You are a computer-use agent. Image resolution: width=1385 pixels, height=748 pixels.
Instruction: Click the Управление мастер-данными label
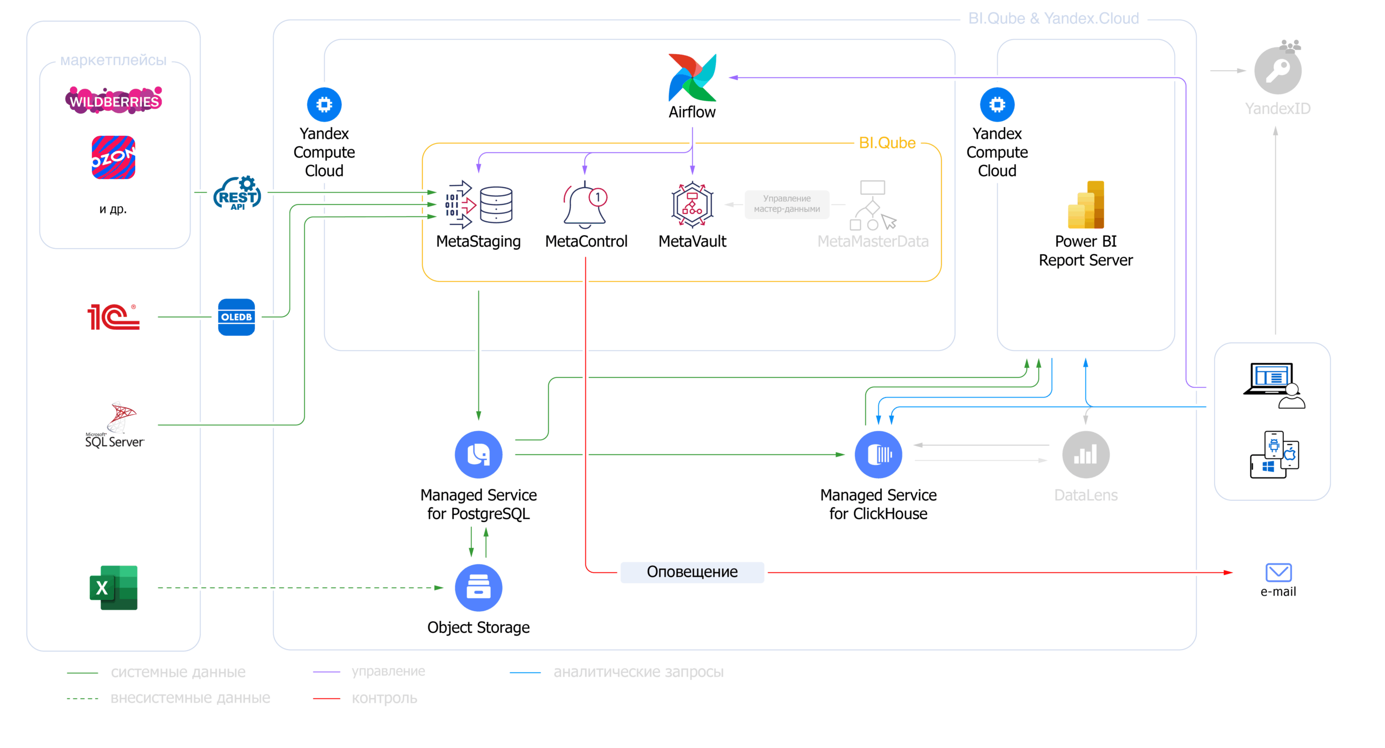[787, 204]
